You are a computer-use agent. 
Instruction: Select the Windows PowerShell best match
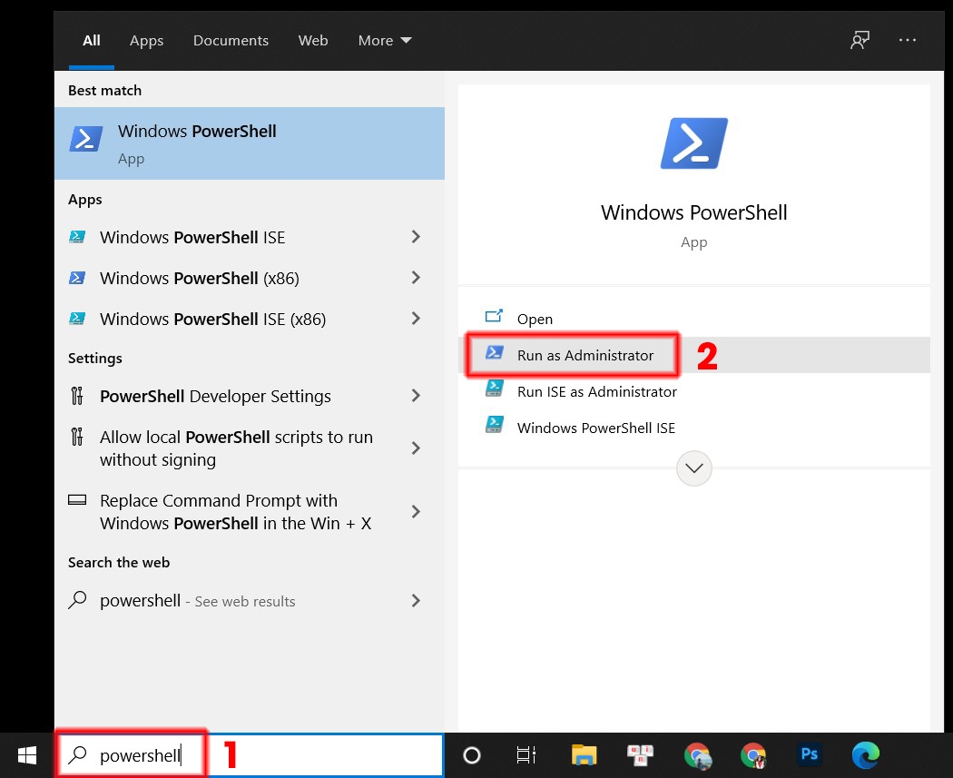(250, 143)
